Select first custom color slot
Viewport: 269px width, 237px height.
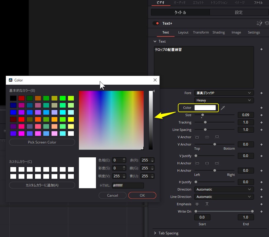13,169
